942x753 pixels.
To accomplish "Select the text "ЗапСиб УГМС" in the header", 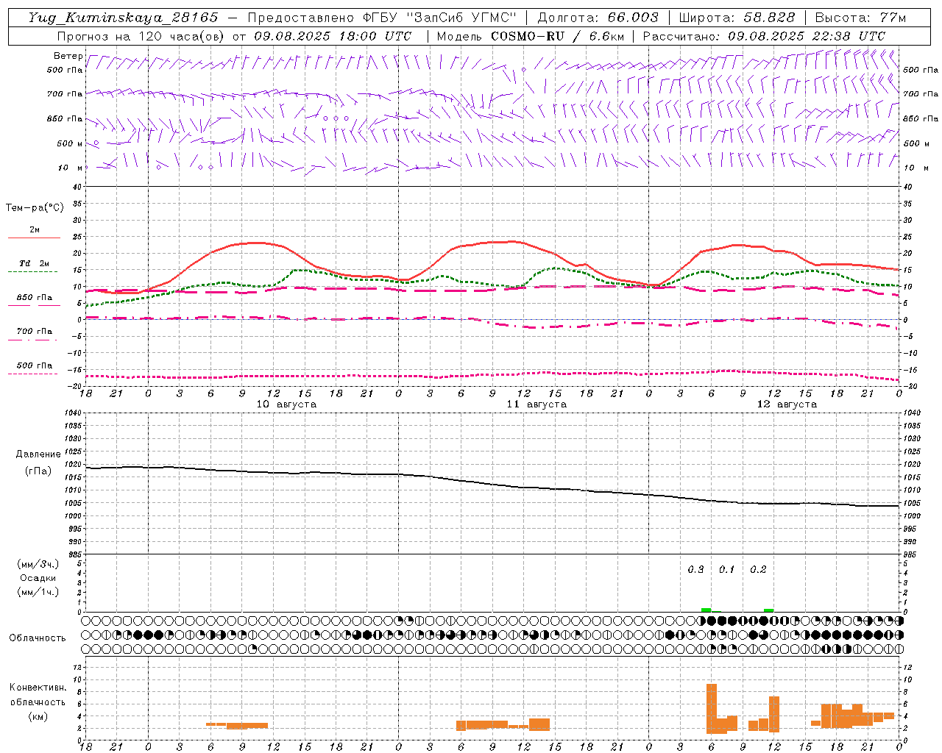I will coord(462,18).
